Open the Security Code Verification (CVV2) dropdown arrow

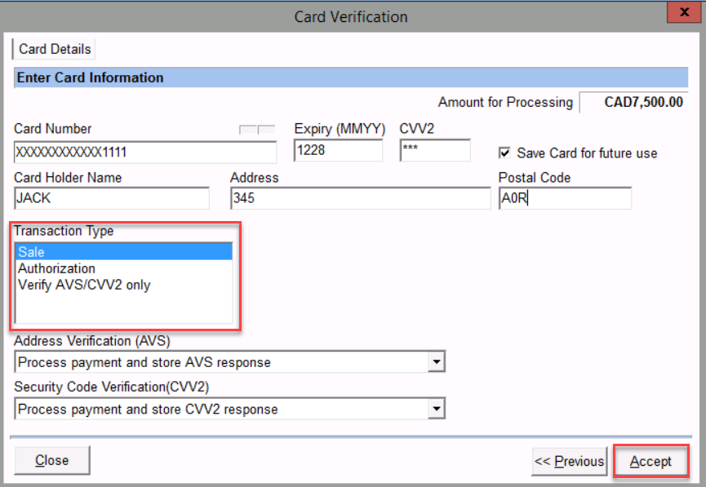coord(437,409)
